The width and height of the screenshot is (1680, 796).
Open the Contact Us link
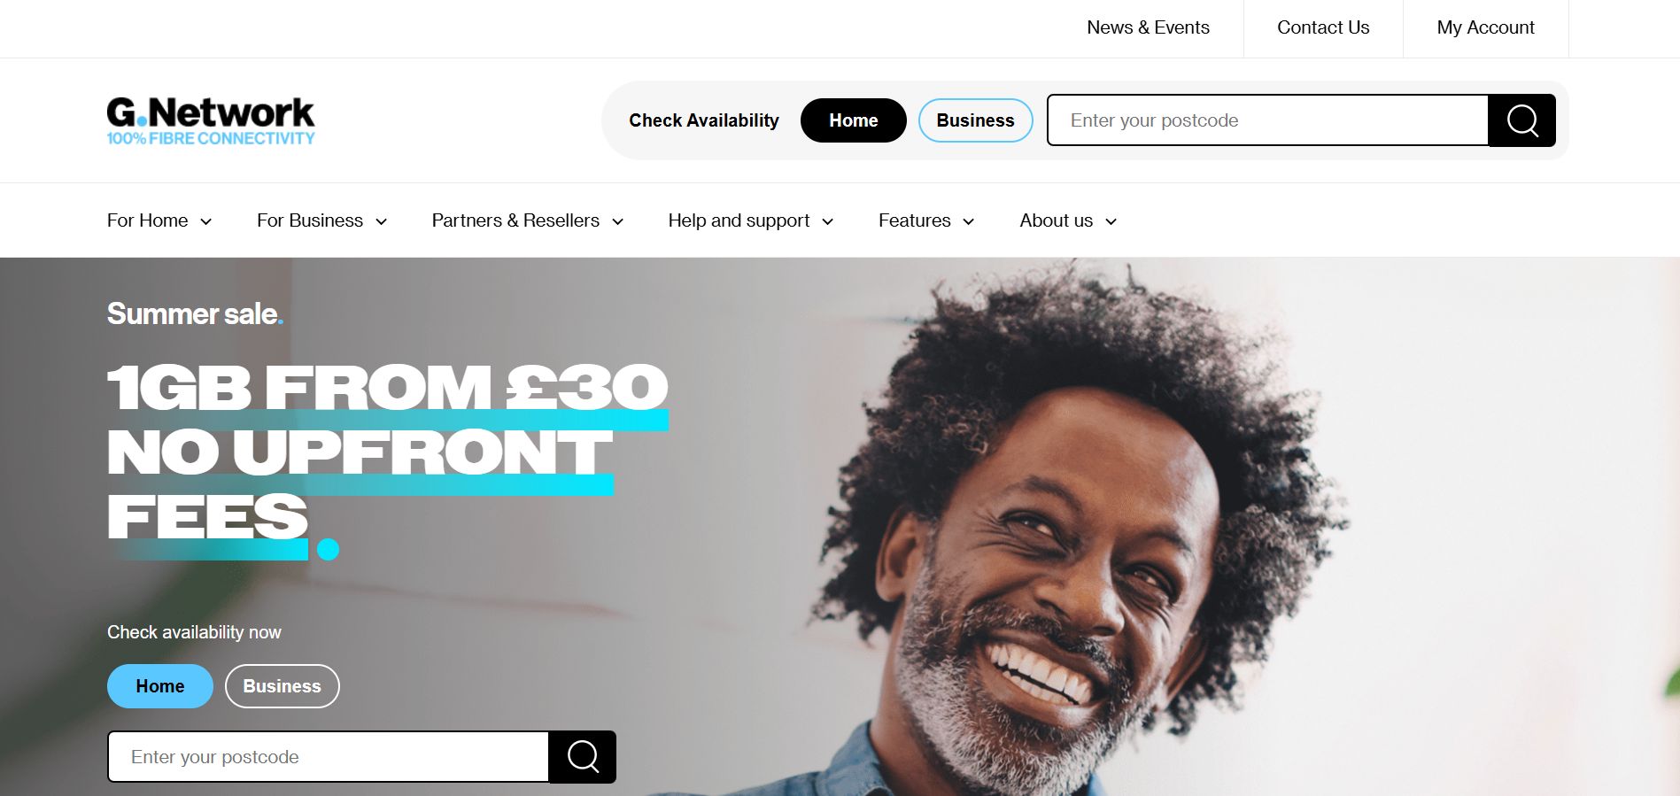1323,27
